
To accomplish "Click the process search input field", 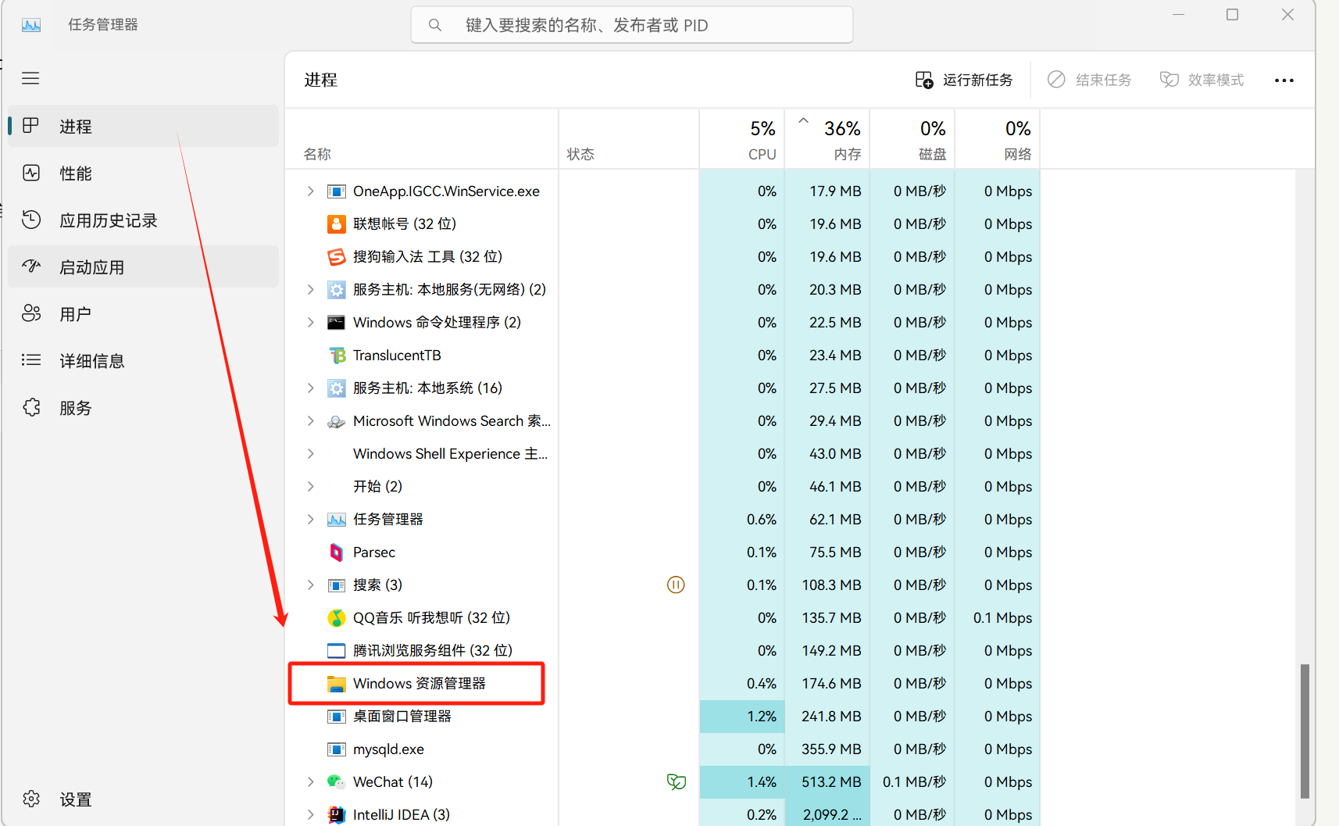I will click(631, 25).
